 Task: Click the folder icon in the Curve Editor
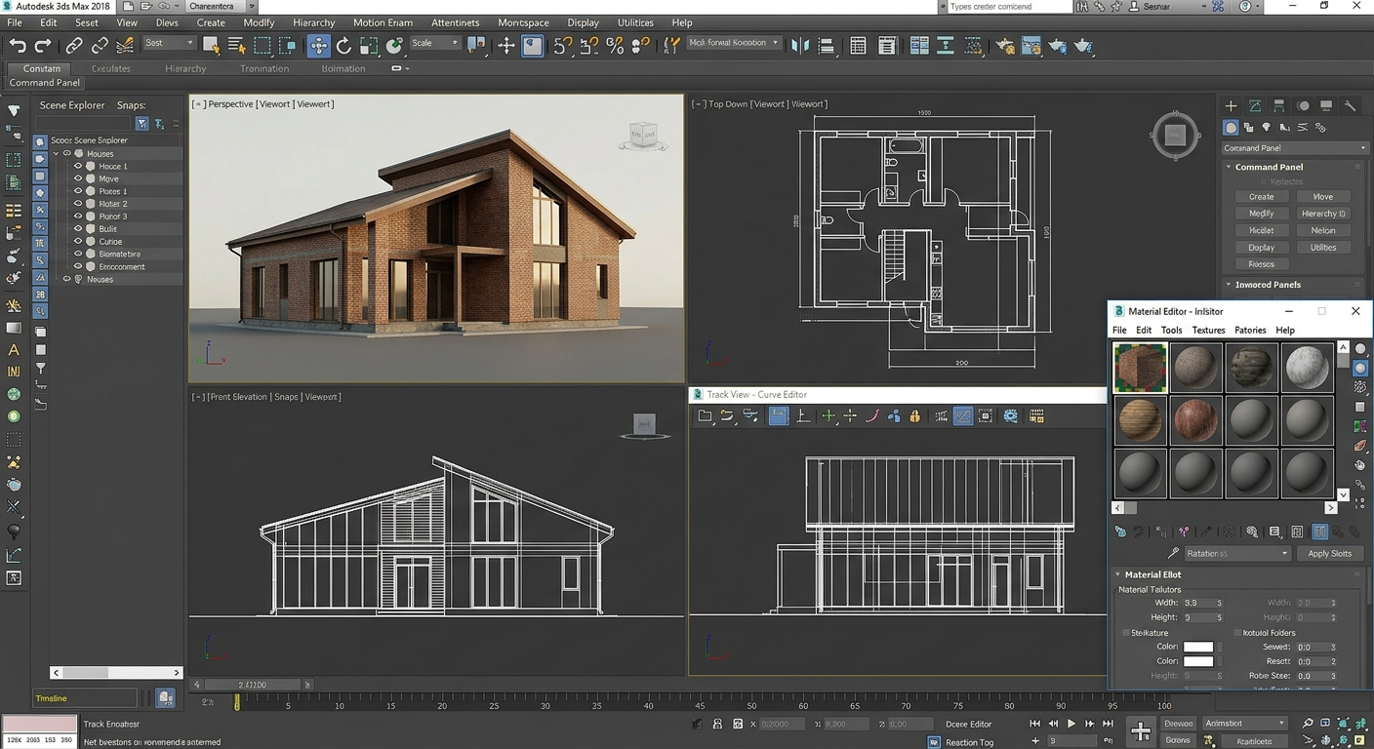[704, 415]
